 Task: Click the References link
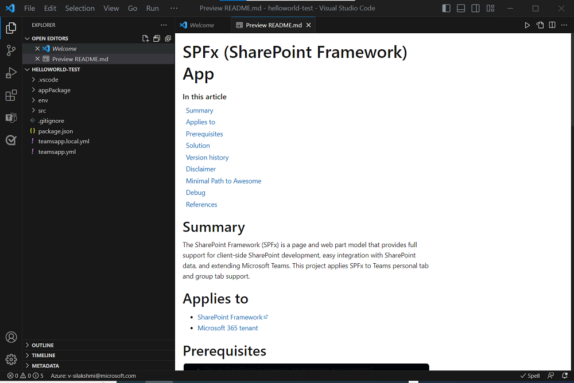point(201,205)
